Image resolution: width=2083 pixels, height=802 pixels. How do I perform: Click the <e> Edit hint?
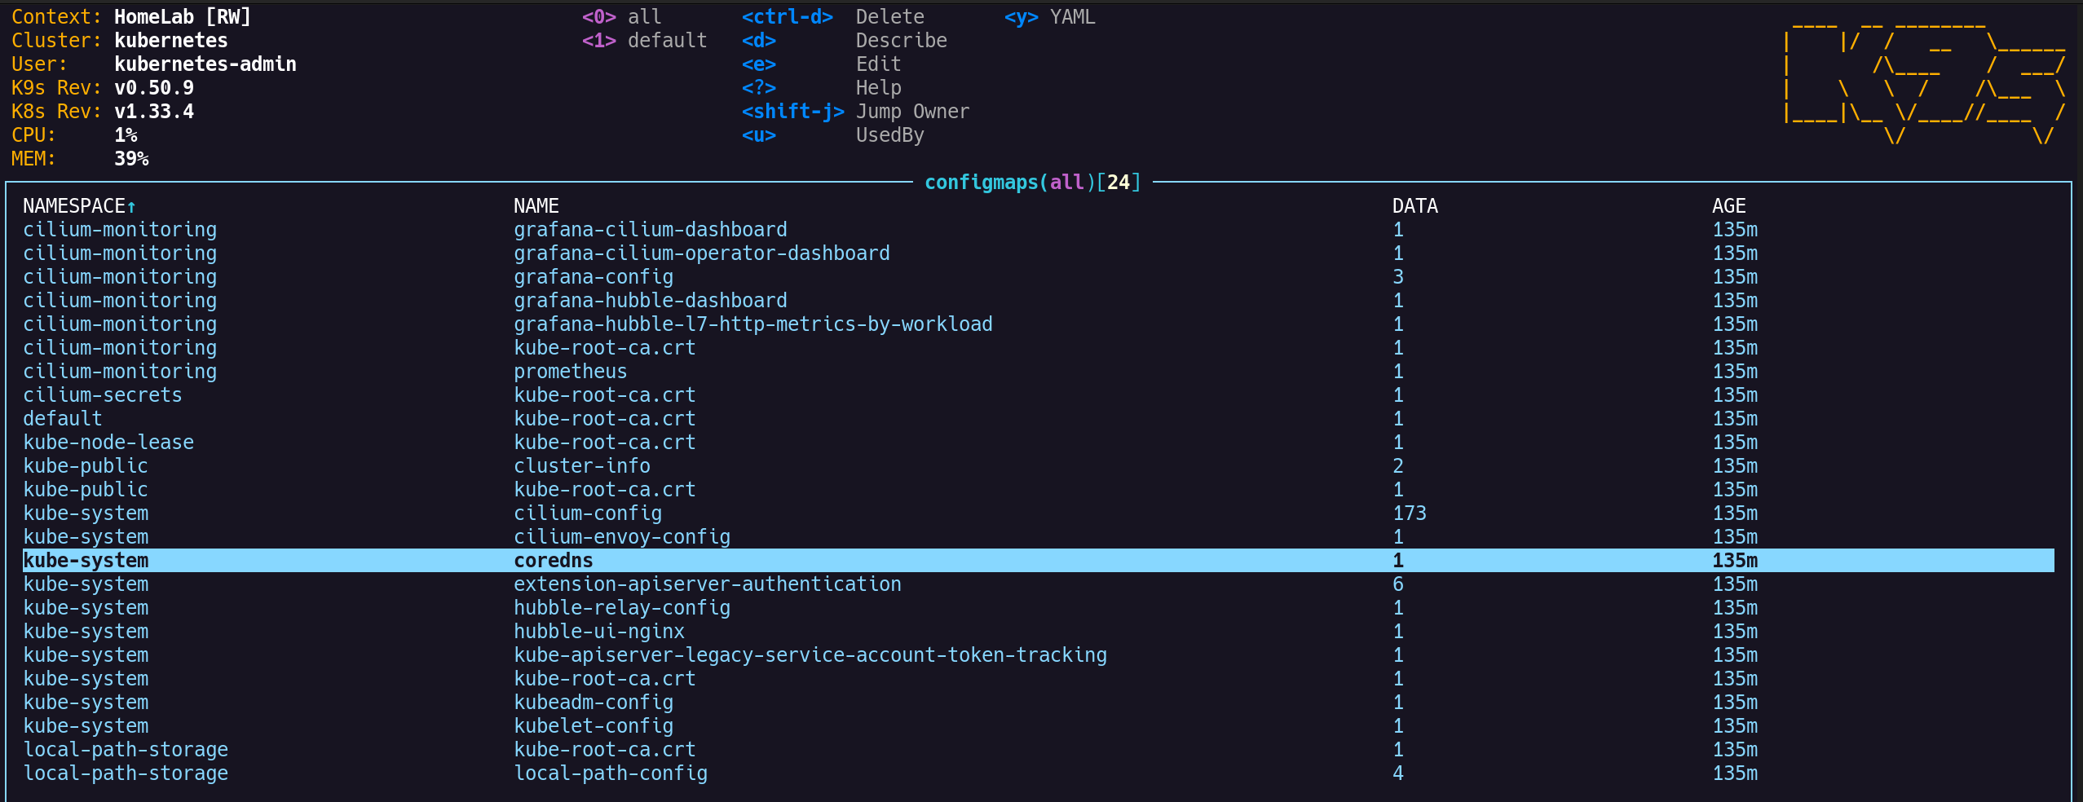(822, 64)
